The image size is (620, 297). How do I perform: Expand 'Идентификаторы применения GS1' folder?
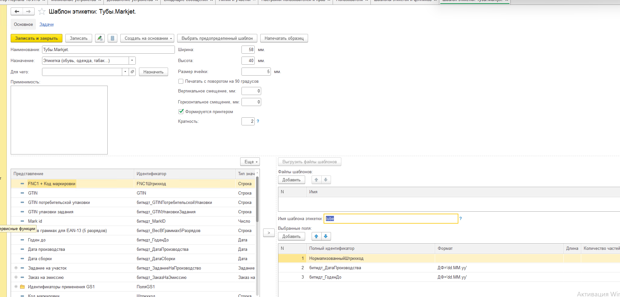[16, 287]
